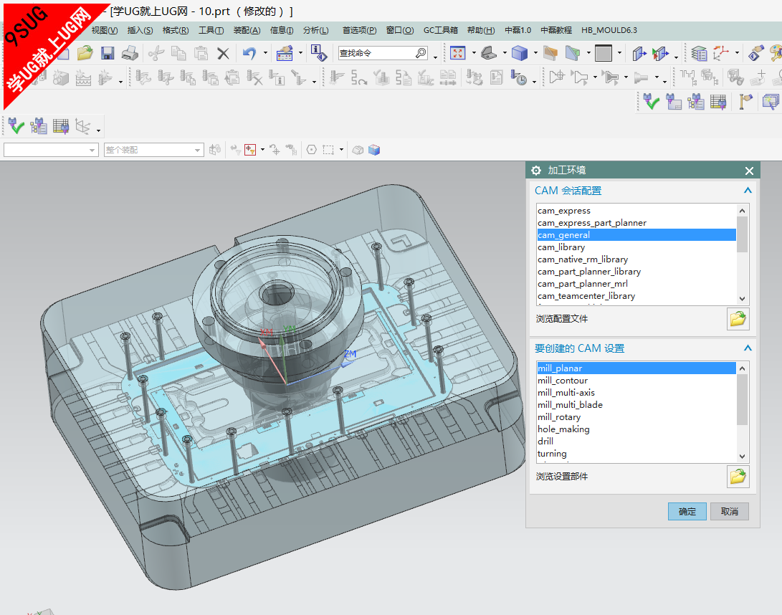Collapse the 要创建的 CAM 设置 section
The height and width of the screenshot is (615, 782).
click(748, 348)
